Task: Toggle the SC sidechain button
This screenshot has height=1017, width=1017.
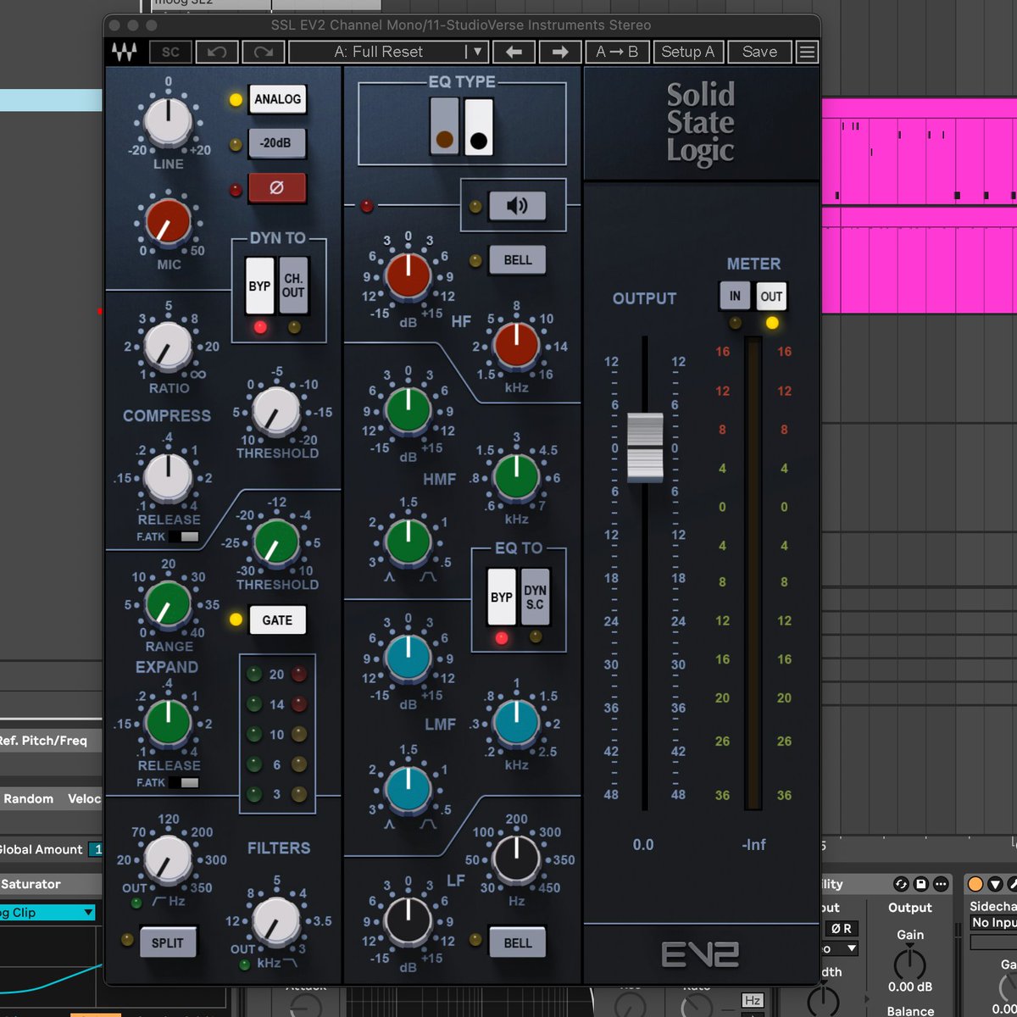Action: [x=170, y=52]
